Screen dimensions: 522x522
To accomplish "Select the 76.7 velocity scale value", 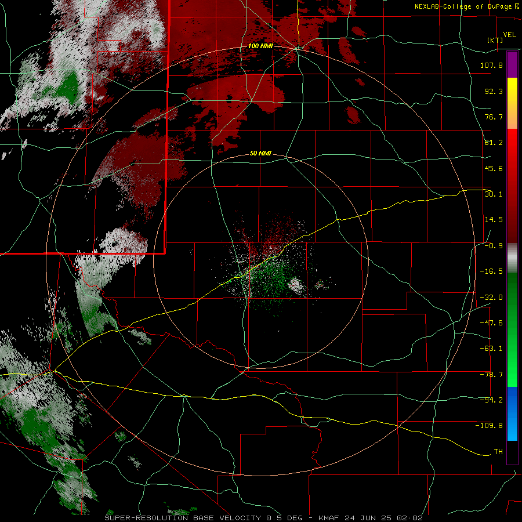I will 494,117.
